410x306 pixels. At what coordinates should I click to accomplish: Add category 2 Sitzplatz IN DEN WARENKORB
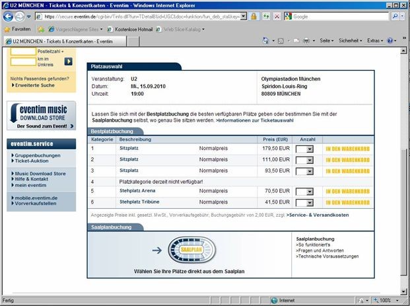(347, 160)
